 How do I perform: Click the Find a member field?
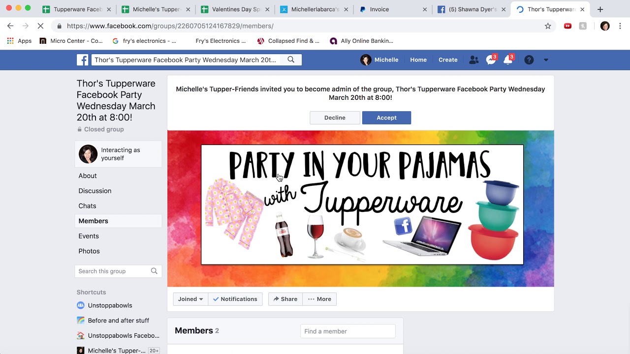(x=348, y=331)
